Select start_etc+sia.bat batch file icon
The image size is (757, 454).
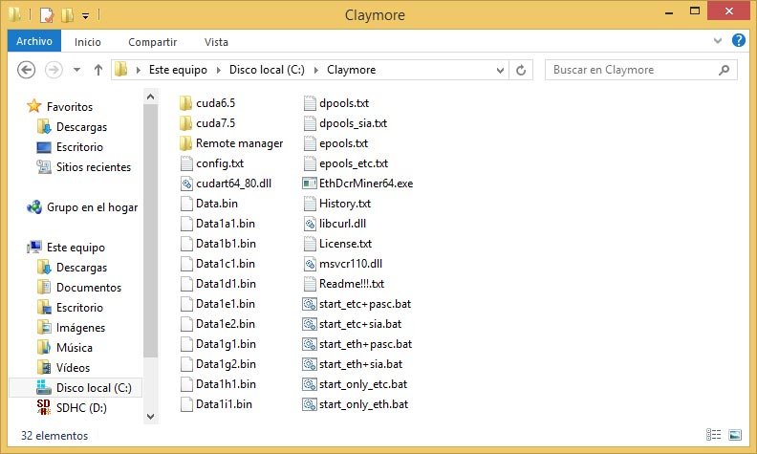pos(310,324)
